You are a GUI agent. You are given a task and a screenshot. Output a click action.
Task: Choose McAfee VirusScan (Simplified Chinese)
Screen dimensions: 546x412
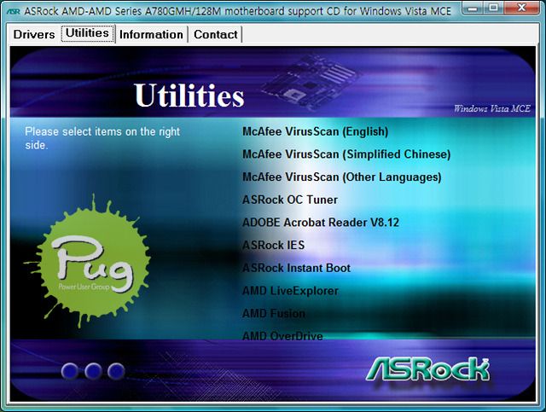(346, 154)
